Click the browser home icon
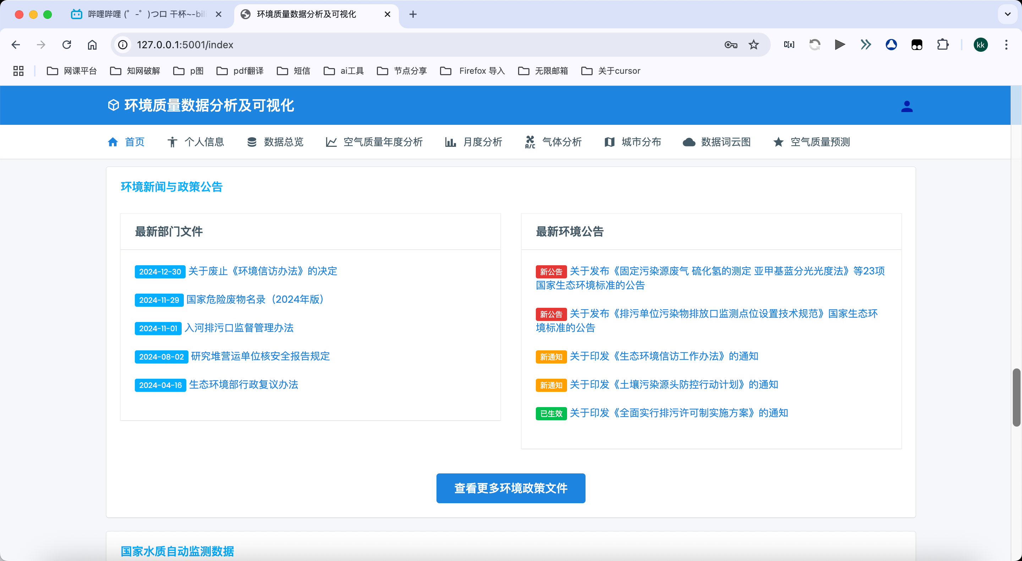1022x561 pixels. (x=92, y=45)
